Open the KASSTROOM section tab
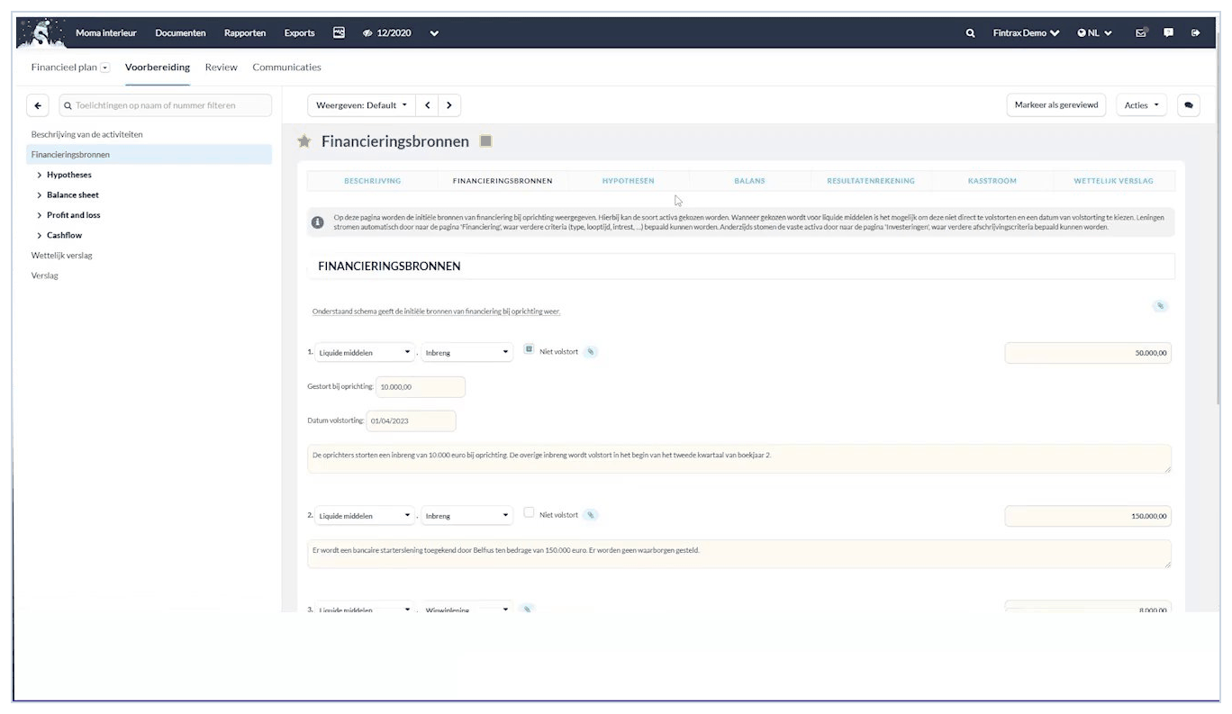 [x=992, y=181]
